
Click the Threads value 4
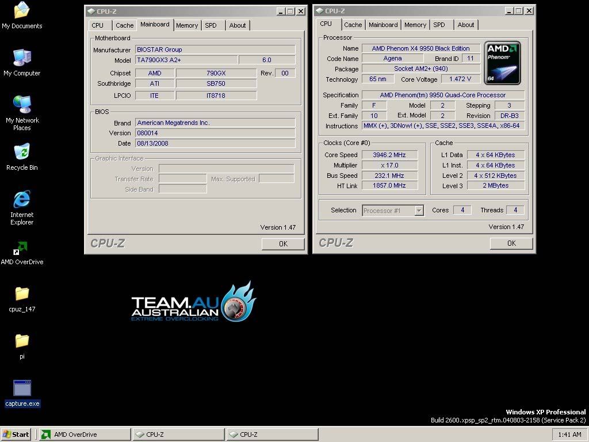[515, 210]
